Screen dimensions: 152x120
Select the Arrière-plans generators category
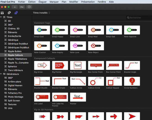(16, 82)
